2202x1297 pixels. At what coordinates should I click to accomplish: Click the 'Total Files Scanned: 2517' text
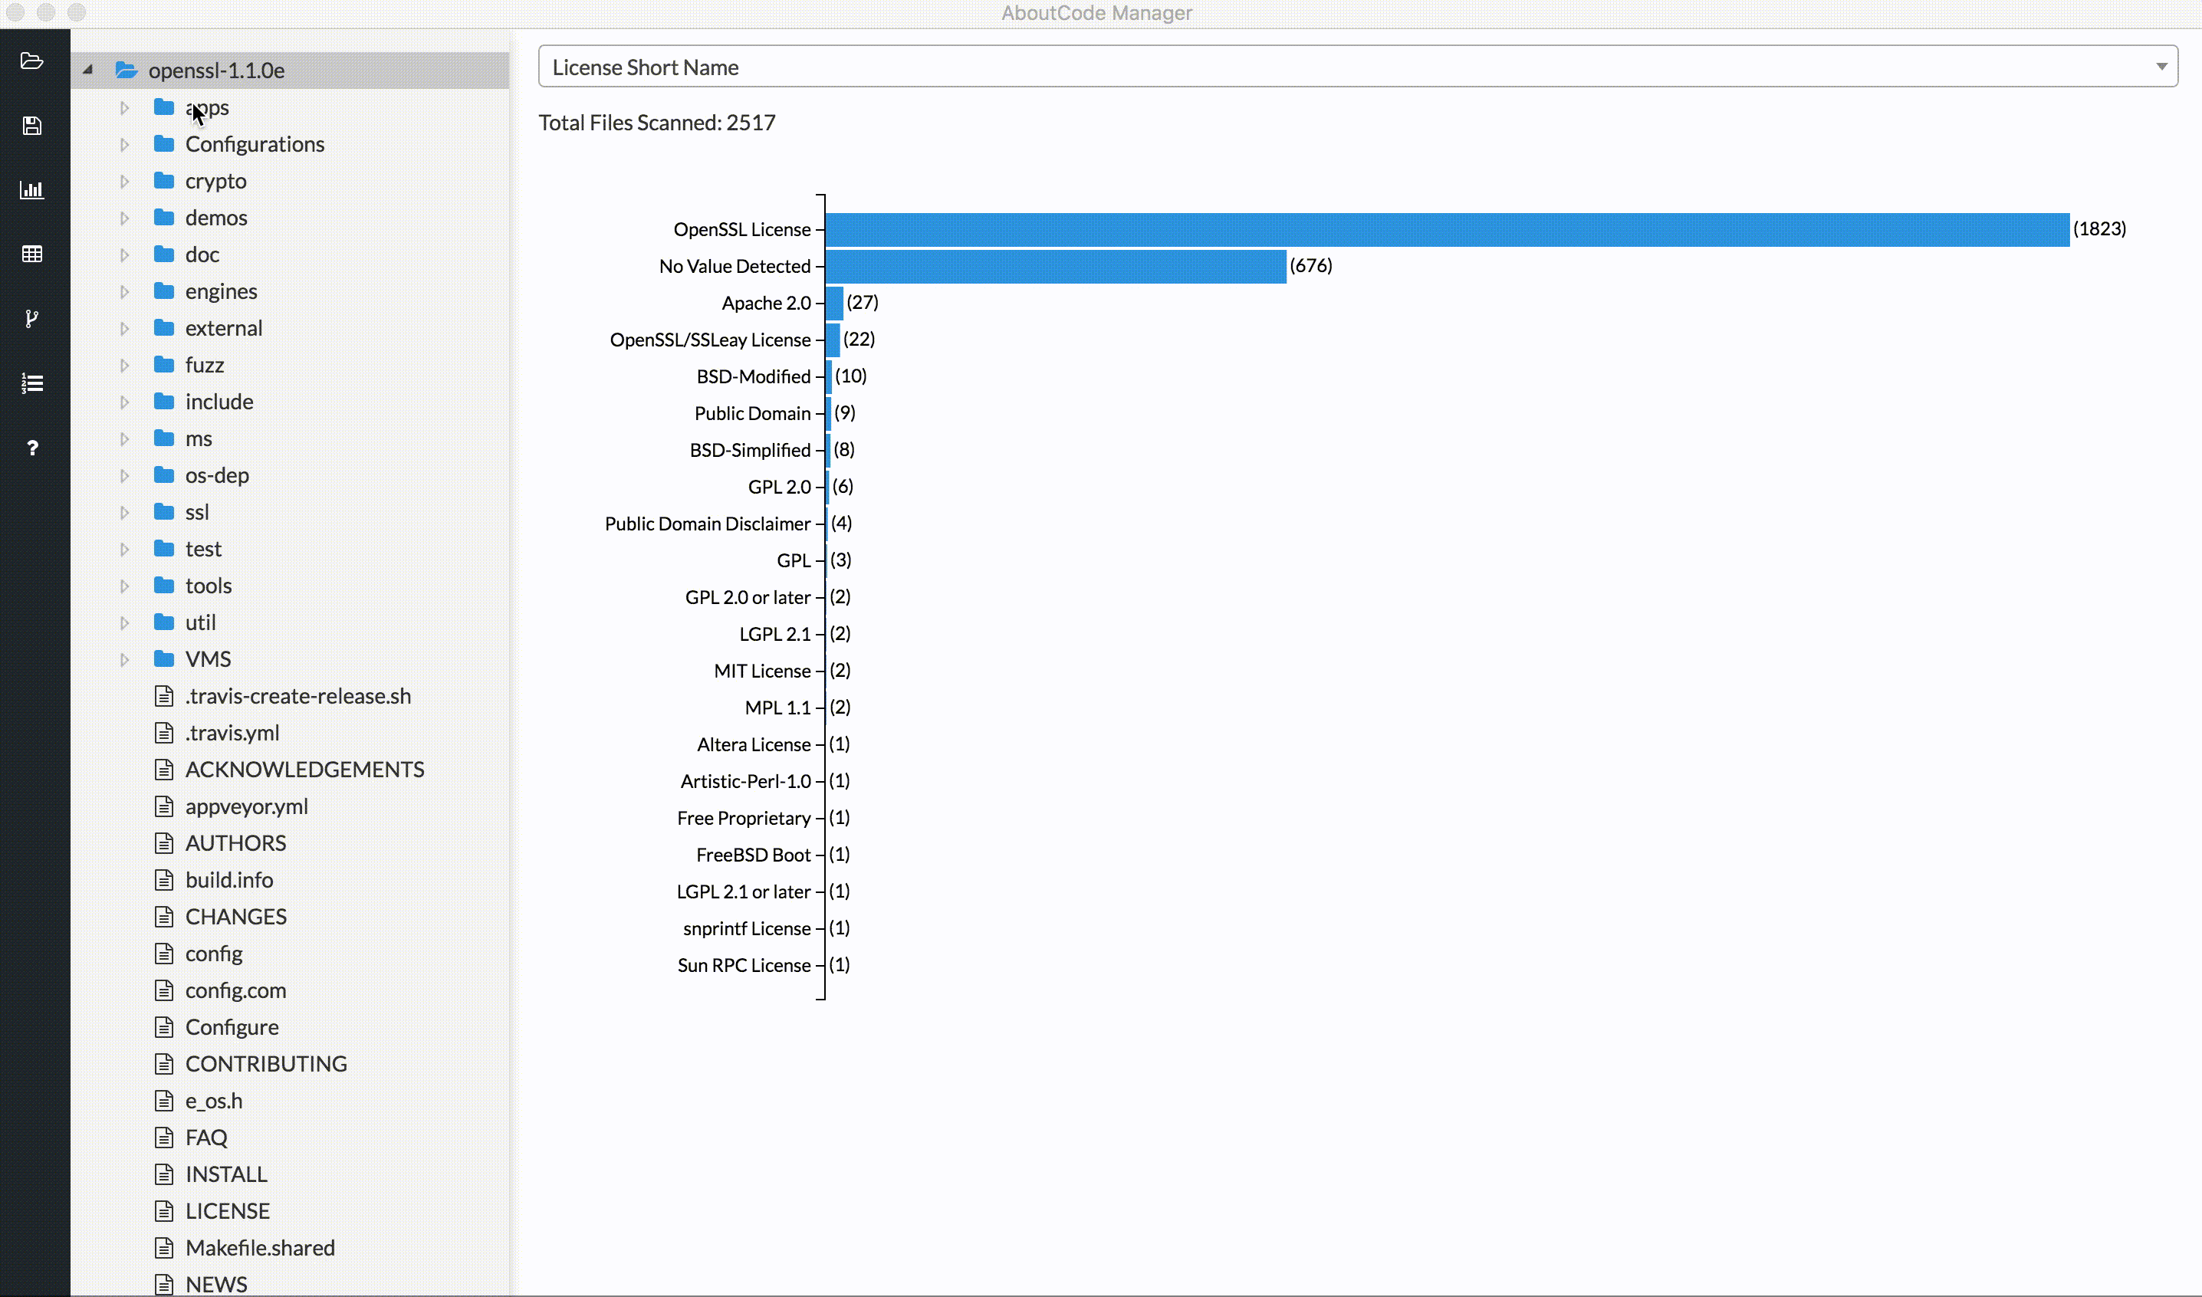pos(656,123)
